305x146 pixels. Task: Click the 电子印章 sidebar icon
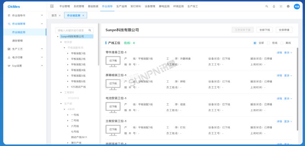click(x=9, y=57)
